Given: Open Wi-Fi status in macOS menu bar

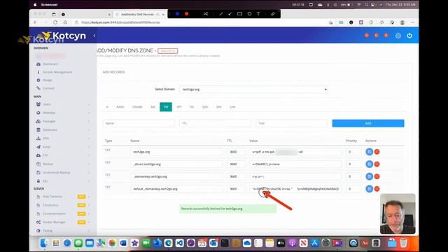Looking at the screenshot, I should (x=359, y=5).
